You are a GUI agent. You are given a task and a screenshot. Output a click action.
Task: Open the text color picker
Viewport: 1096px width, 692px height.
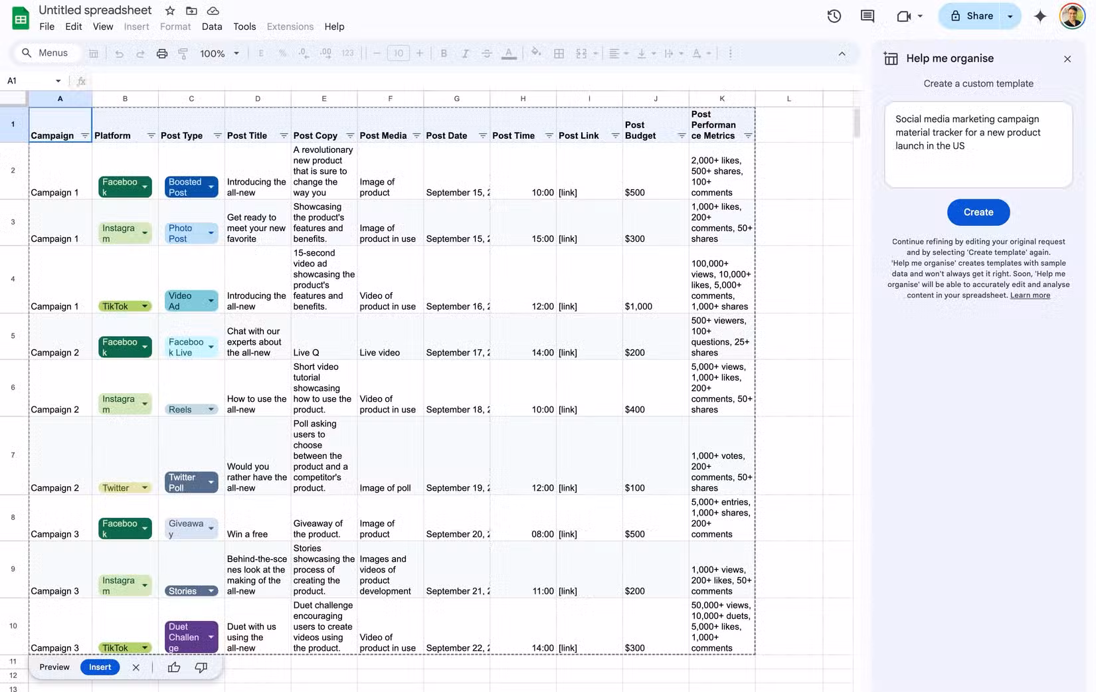click(x=509, y=53)
